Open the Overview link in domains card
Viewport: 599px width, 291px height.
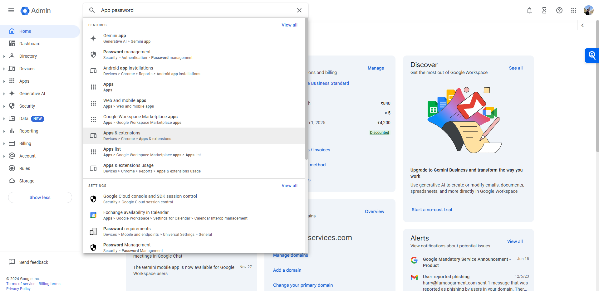click(375, 211)
